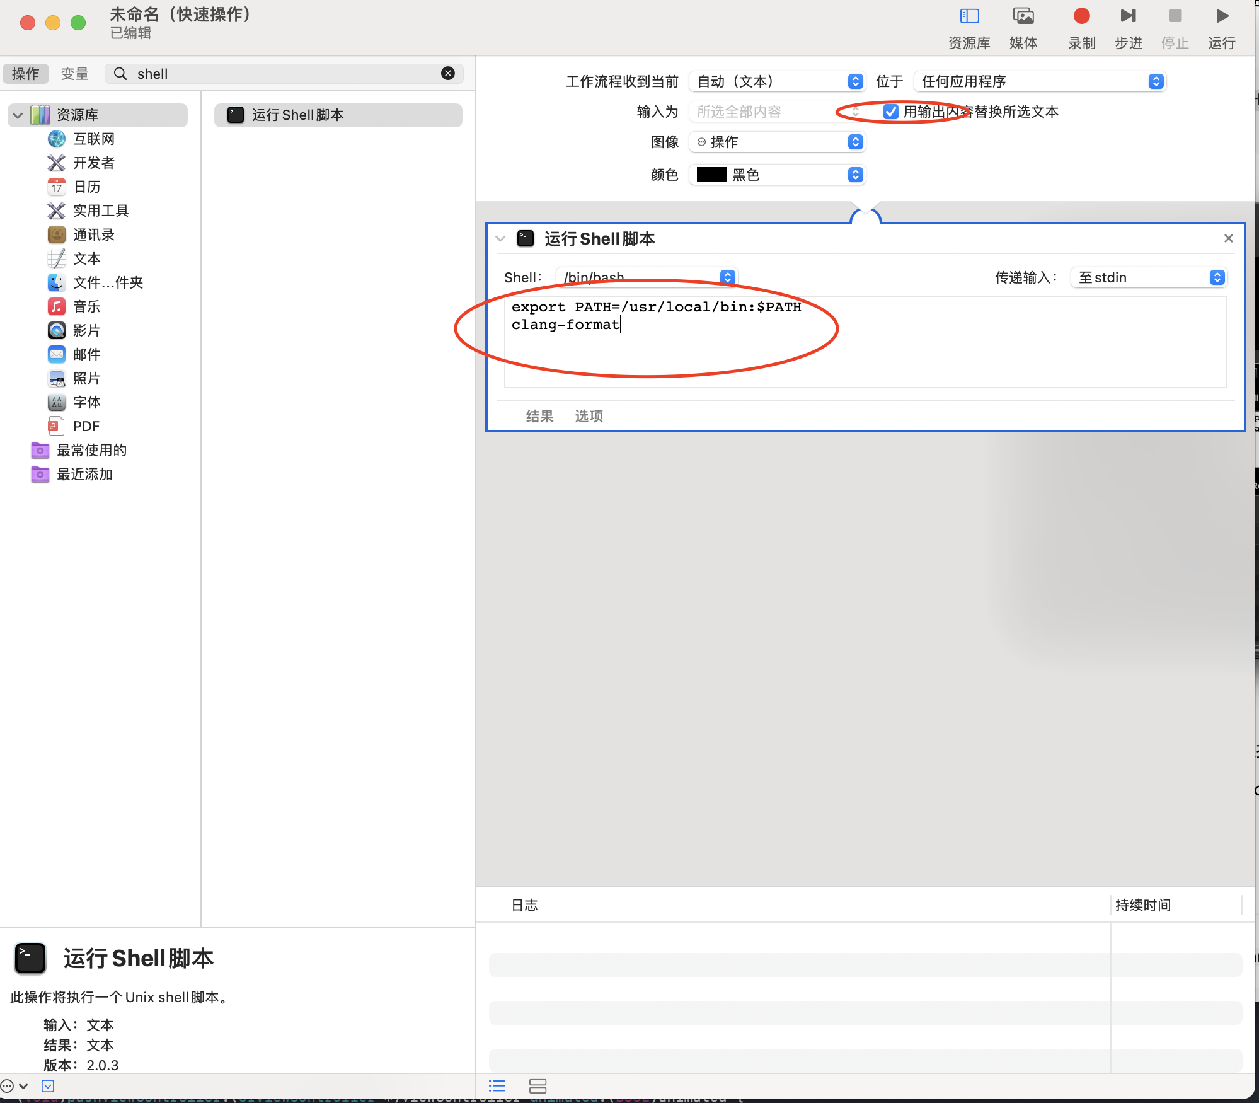Collapse the Library (资源库) tree chevron

[18, 115]
